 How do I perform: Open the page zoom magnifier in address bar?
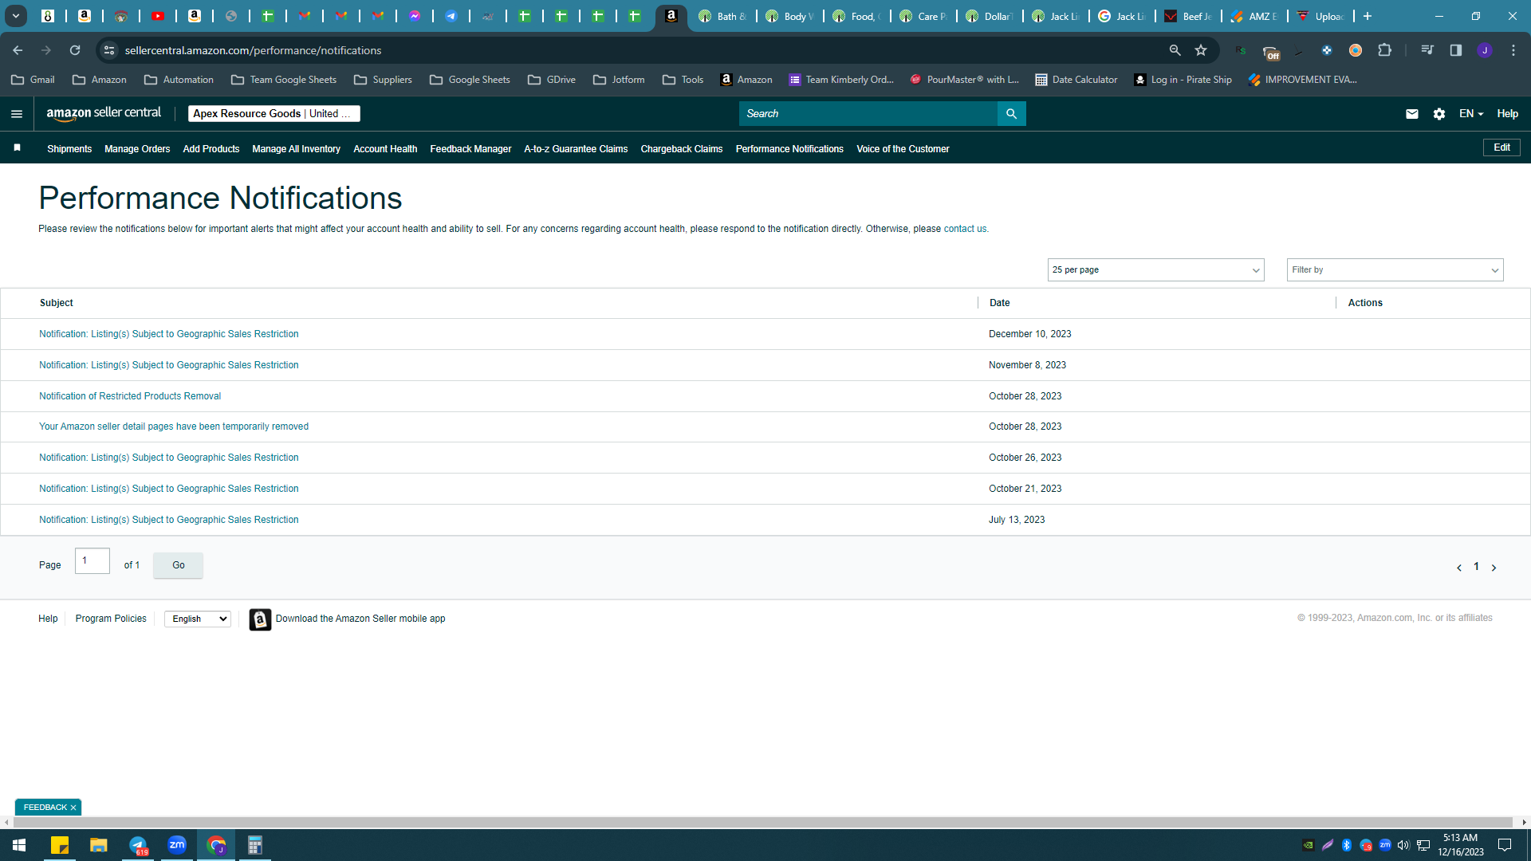[x=1175, y=50]
